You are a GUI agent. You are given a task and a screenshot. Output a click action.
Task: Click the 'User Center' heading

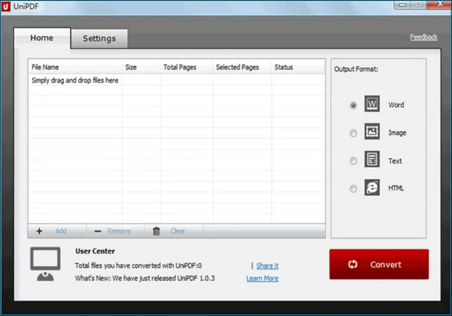95,251
